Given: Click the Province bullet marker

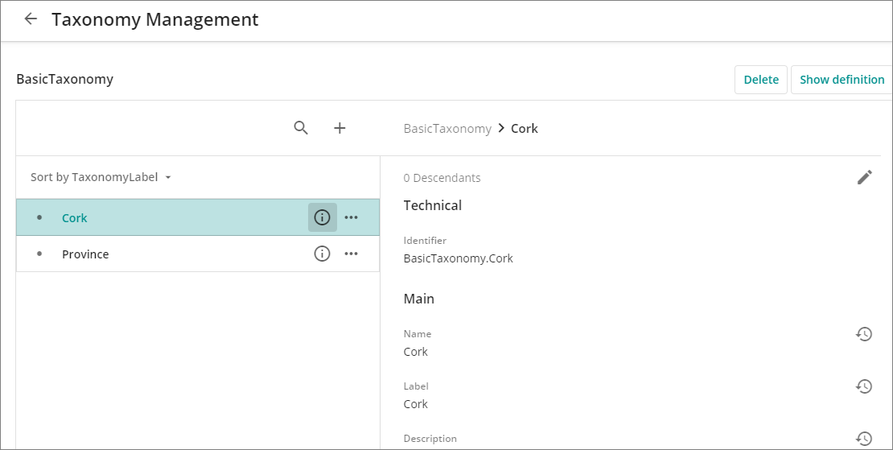Looking at the screenshot, I should (39, 254).
